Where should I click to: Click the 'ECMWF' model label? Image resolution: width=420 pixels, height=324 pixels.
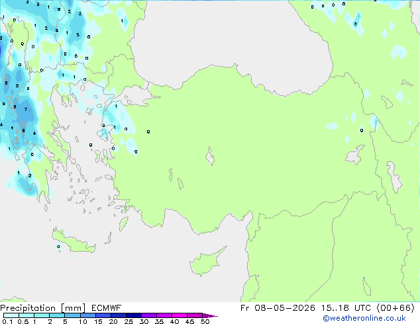click(107, 308)
